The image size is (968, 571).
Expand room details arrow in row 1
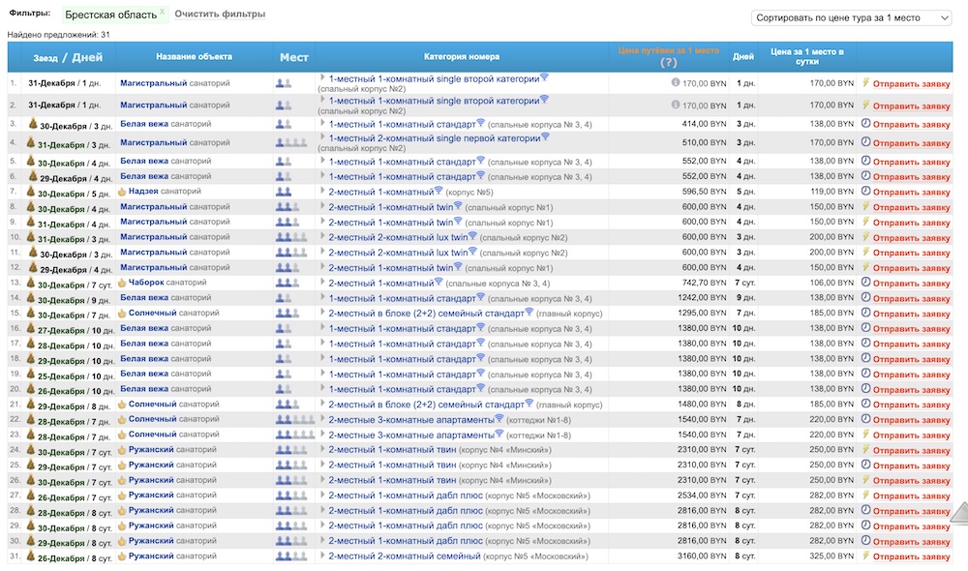[323, 77]
